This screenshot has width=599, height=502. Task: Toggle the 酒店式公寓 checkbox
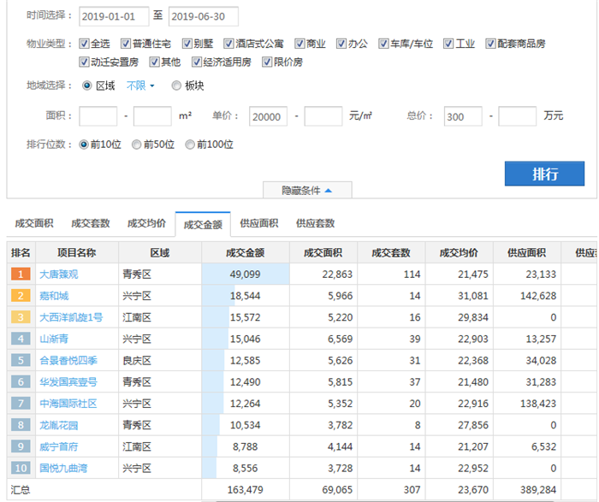[228, 44]
